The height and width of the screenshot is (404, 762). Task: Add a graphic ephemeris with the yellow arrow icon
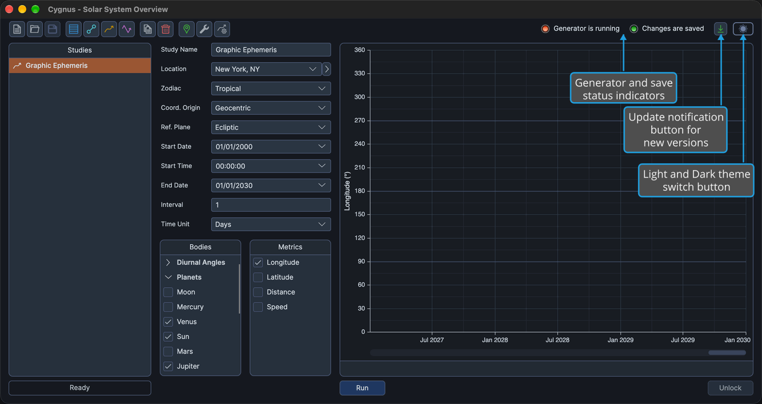[109, 29]
